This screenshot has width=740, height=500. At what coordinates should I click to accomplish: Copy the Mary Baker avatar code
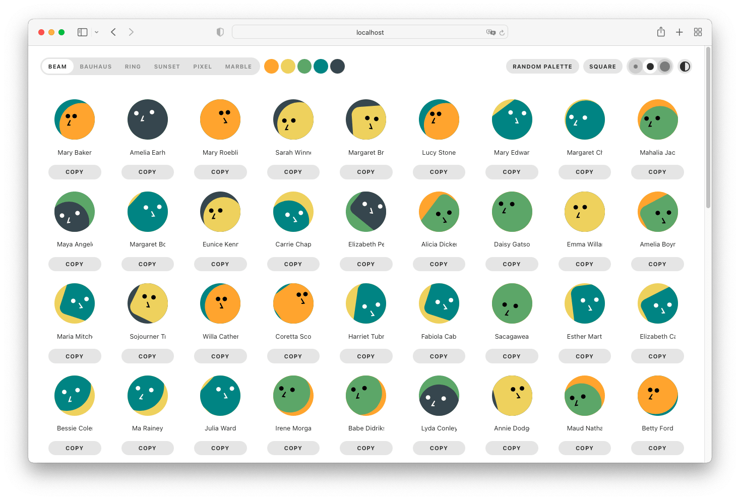point(75,172)
